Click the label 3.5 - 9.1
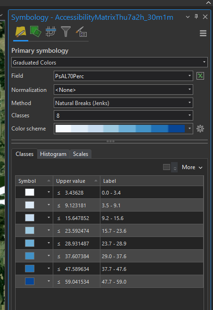This screenshot has height=310, width=213. point(111,205)
